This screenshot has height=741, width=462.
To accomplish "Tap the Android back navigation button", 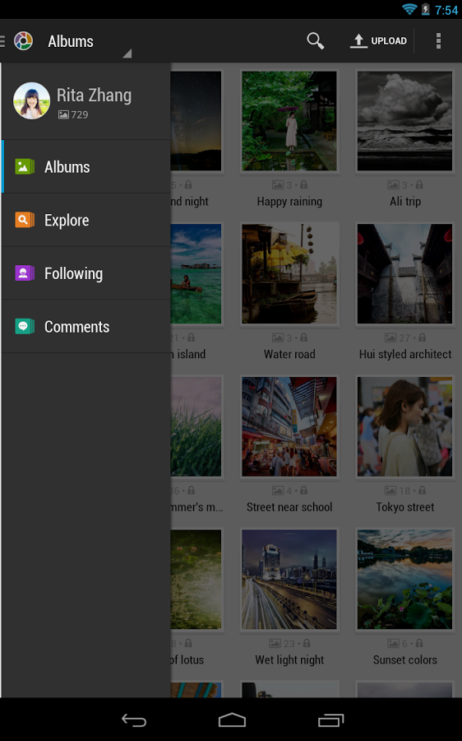I will tap(134, 720).
